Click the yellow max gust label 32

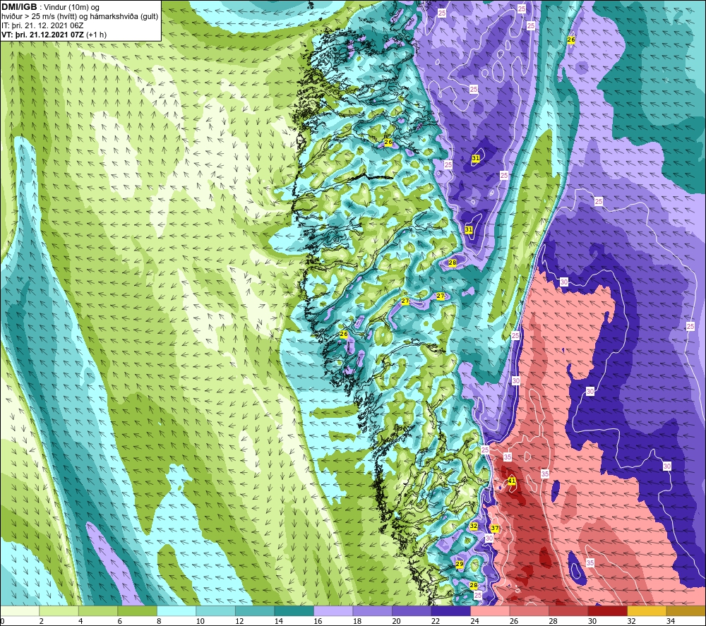474,526
